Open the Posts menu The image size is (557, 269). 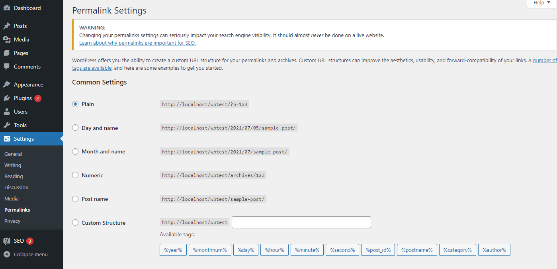point(31,26)
